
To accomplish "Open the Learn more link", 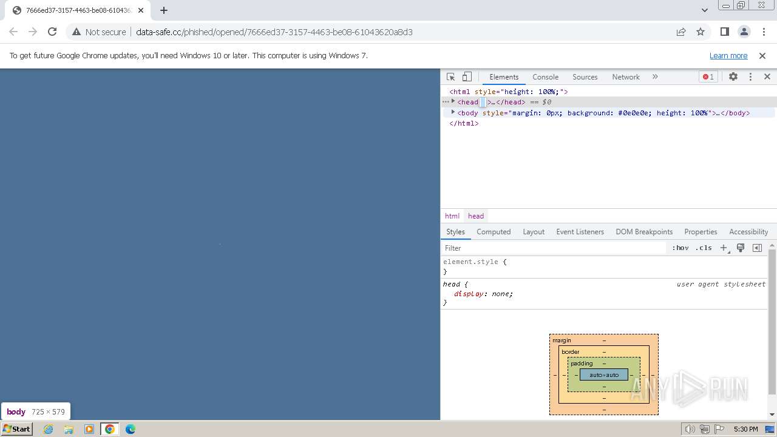I will click(x=728, y=55).
